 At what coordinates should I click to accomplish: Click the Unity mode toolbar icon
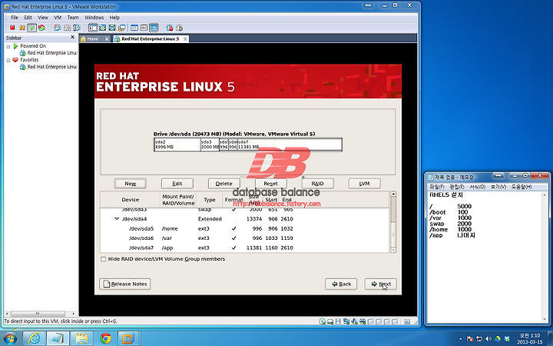coord(121,28)
